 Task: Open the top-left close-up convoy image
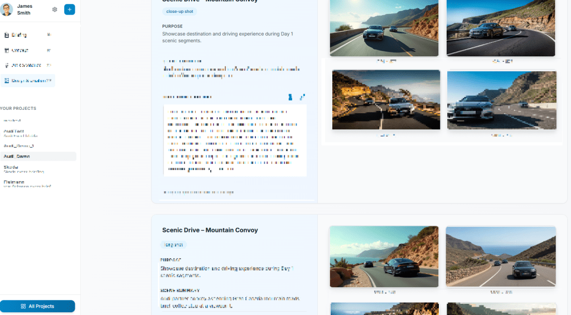point(384,28)
